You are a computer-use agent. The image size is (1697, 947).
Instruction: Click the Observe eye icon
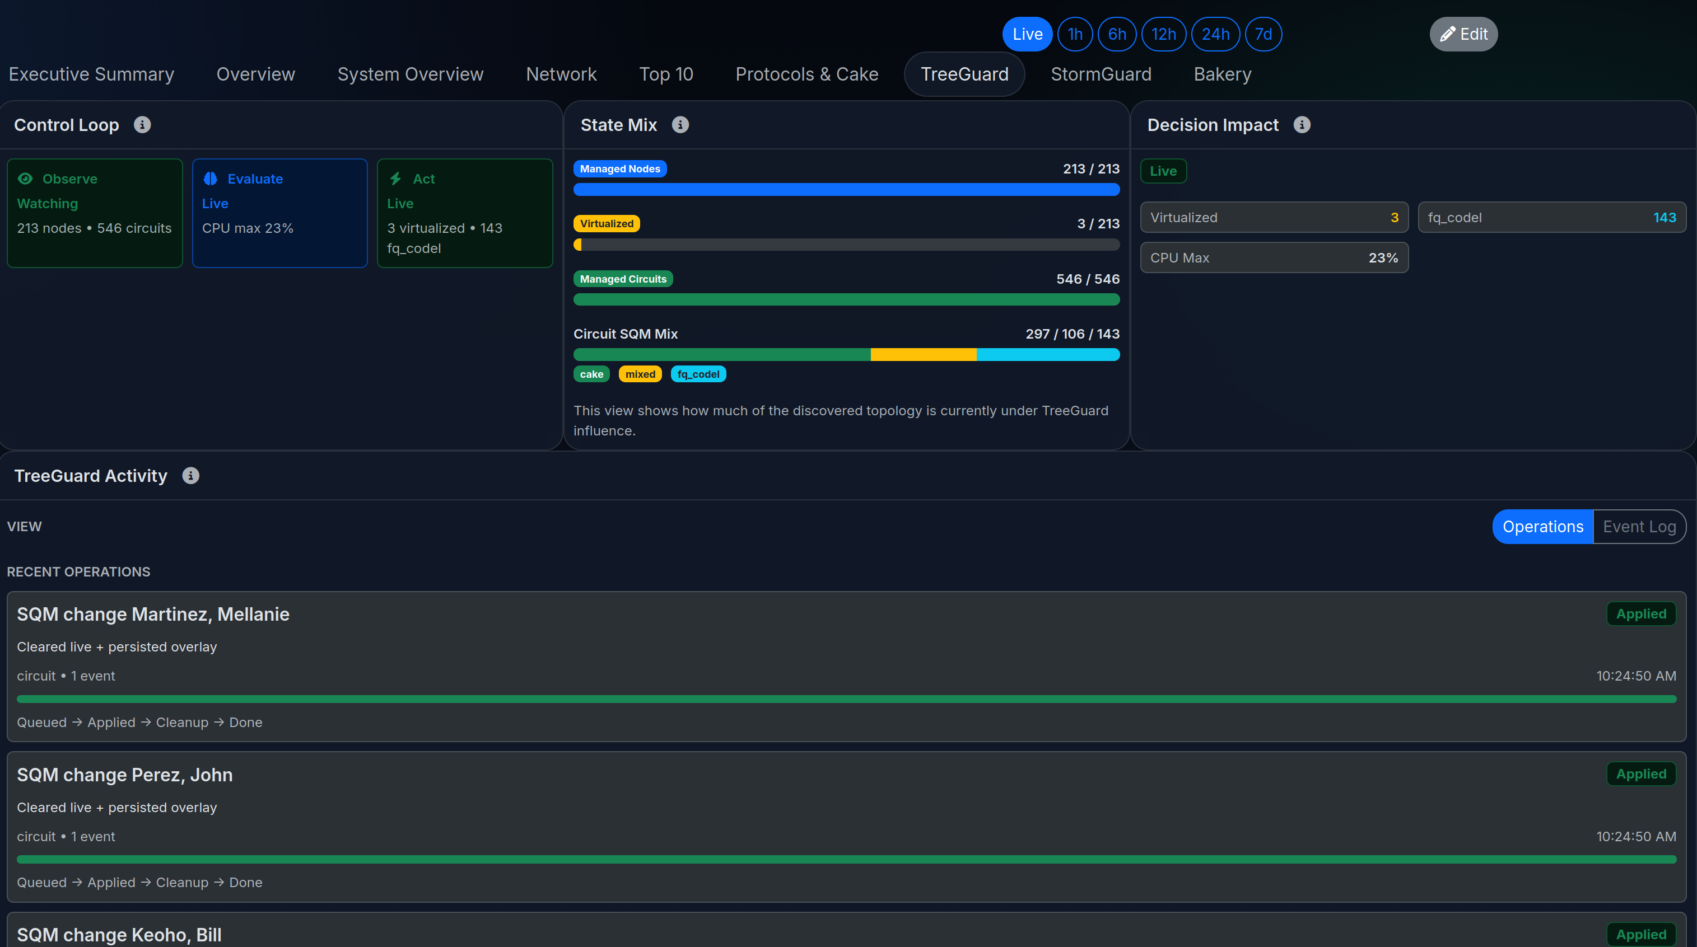(25, 179)
